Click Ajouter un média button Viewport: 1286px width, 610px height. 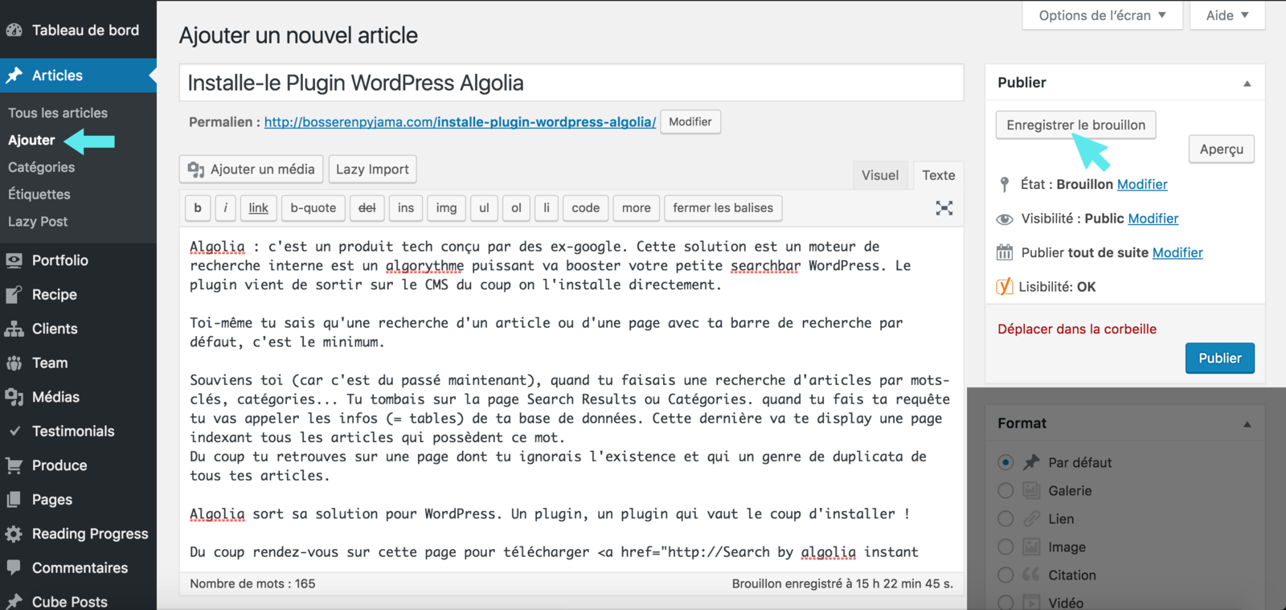click(x=252, y=170)
